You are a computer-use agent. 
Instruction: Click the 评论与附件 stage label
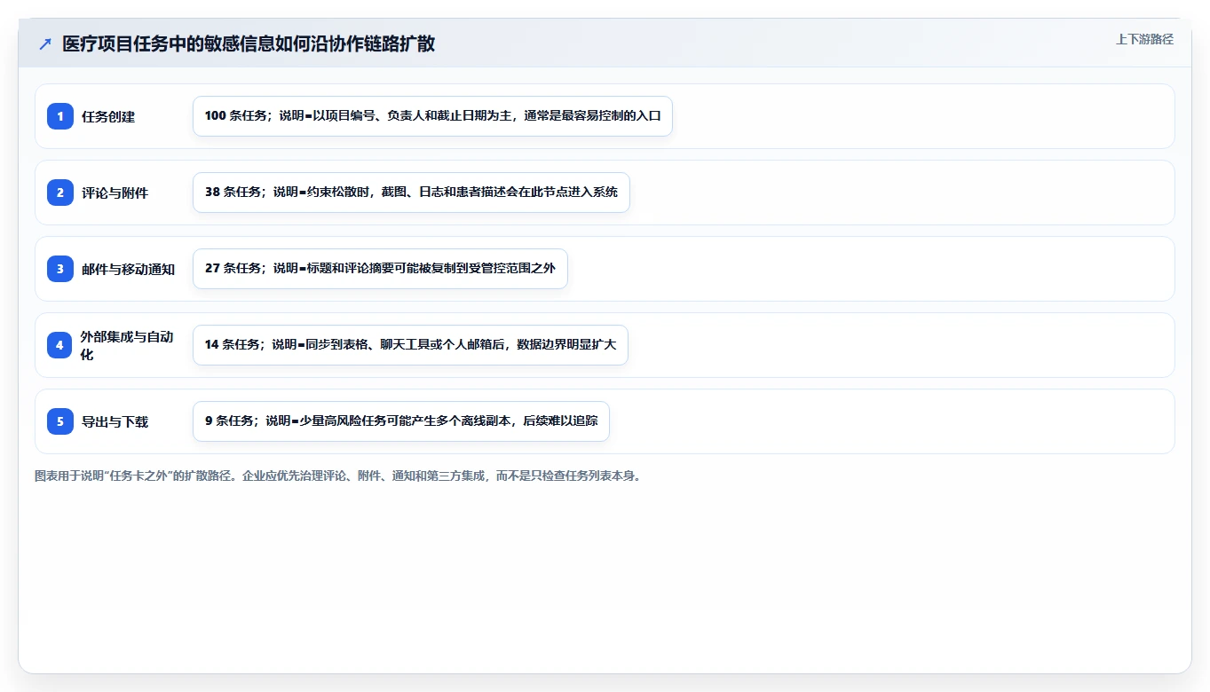115,193
